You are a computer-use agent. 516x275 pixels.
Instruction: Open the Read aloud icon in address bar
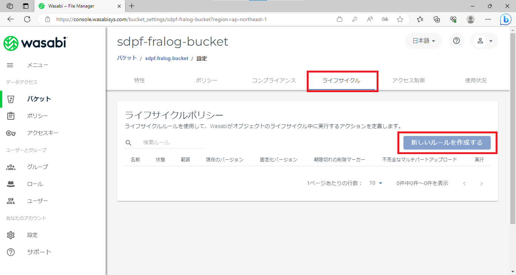point(370,19)
